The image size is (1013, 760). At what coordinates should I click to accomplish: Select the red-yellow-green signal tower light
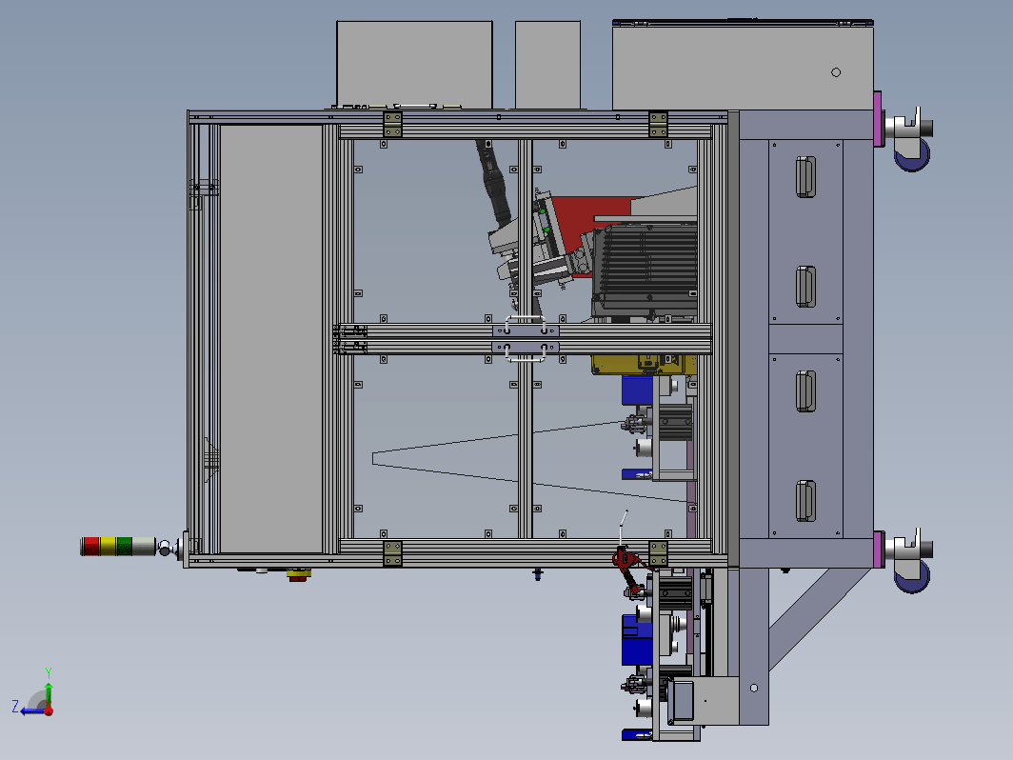coord(118,547)
